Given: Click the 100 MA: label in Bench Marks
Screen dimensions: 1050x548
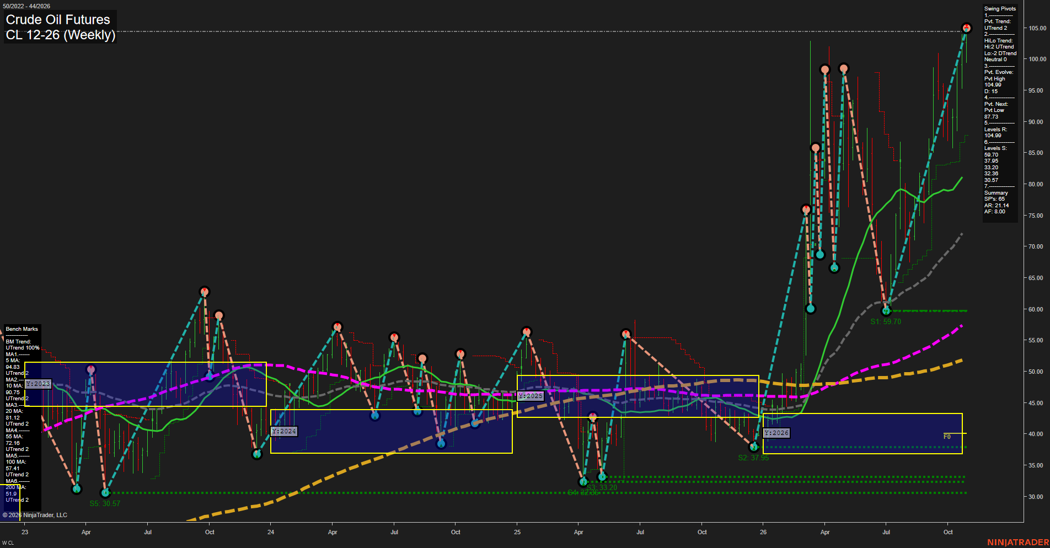Looking at the screenshot, I should point(16,462).
